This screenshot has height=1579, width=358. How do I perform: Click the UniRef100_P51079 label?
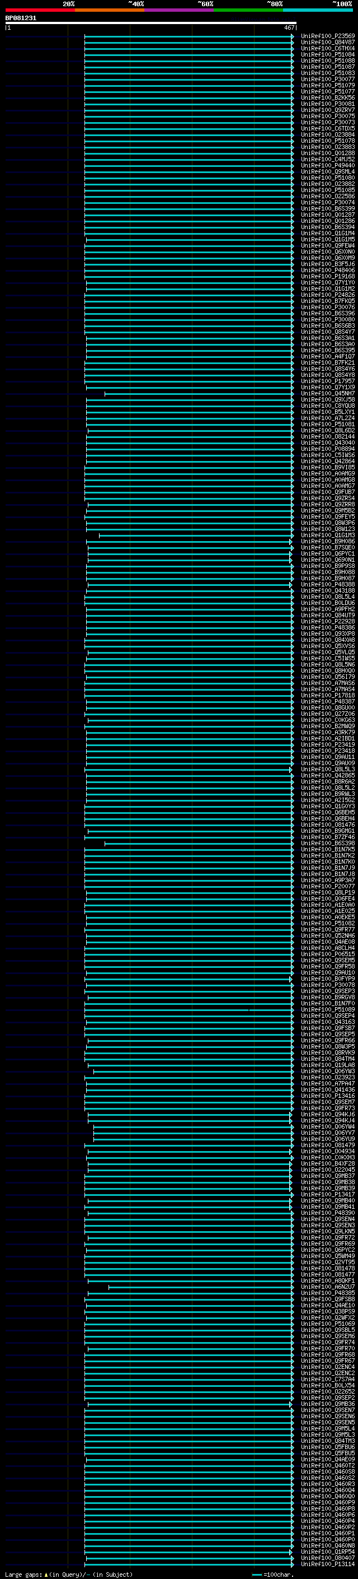point(327,85)
